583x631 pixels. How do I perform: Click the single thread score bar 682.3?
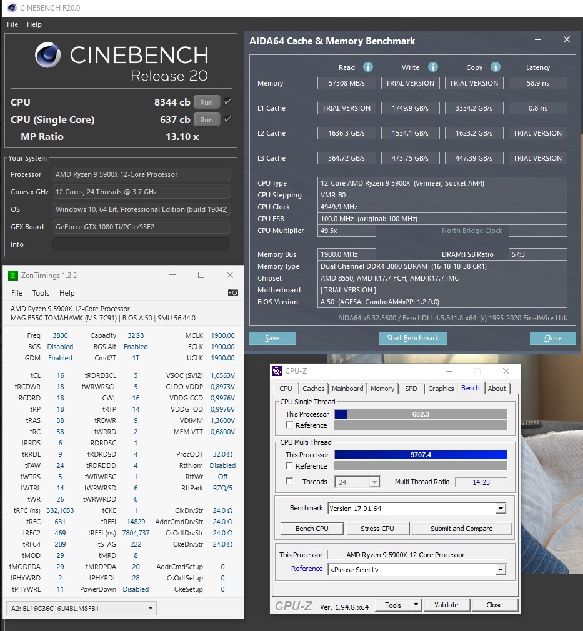[421, 414]
